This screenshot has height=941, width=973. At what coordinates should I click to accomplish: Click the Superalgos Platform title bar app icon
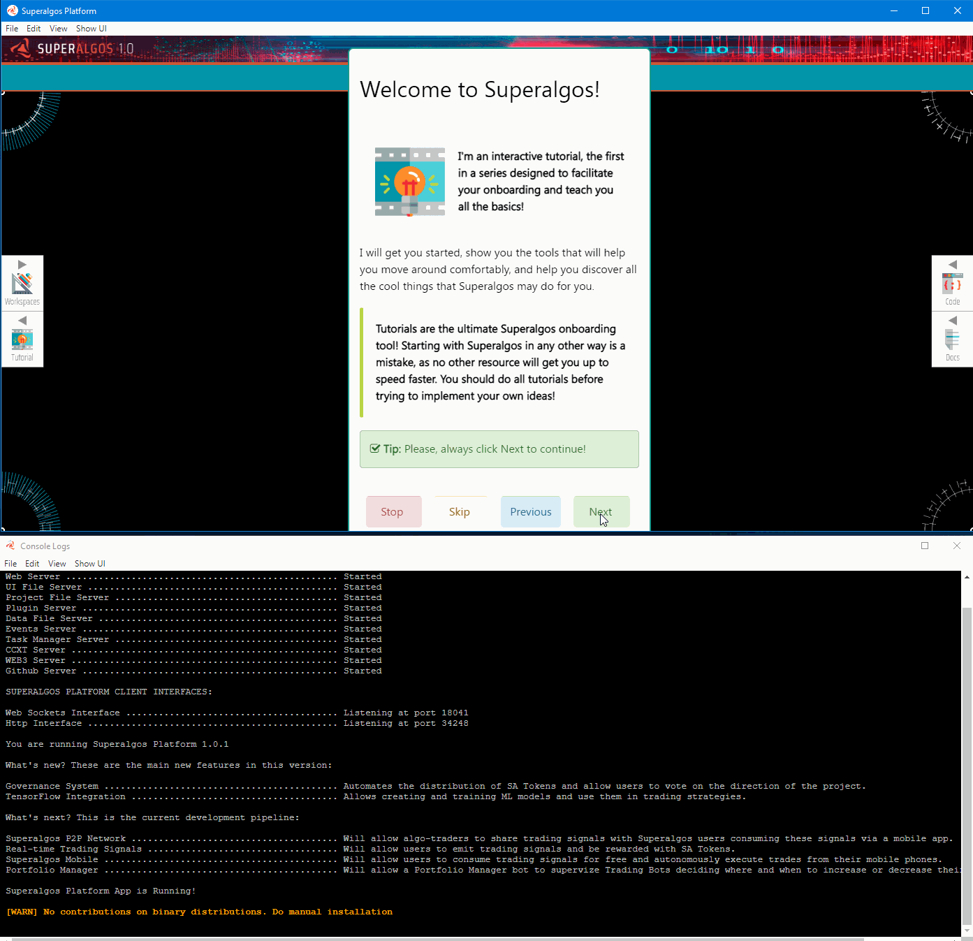pyautogui.click(x=12, y=10)
